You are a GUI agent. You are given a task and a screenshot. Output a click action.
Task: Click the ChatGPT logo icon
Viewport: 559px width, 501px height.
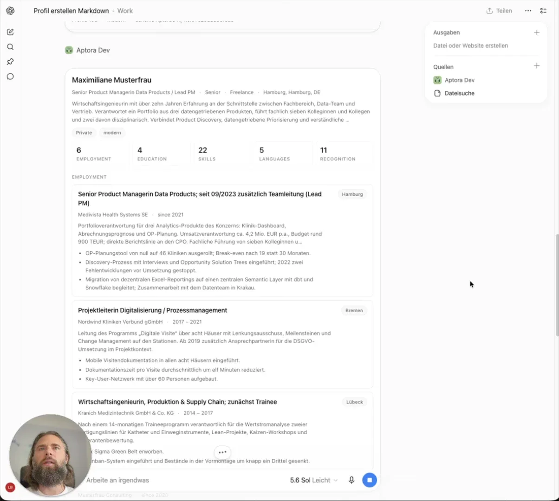(10, 11)
